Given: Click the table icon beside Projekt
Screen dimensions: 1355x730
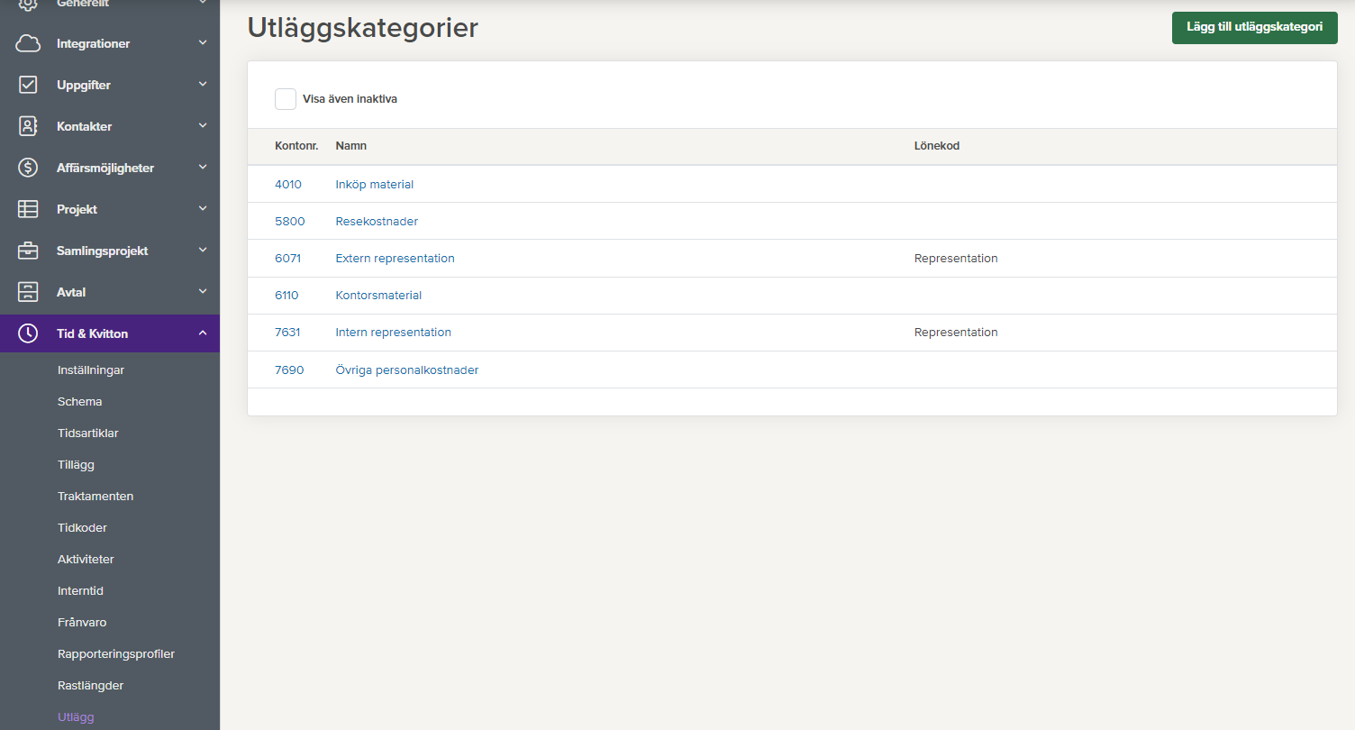Looking at the screenshot, I should pos(28,209).
